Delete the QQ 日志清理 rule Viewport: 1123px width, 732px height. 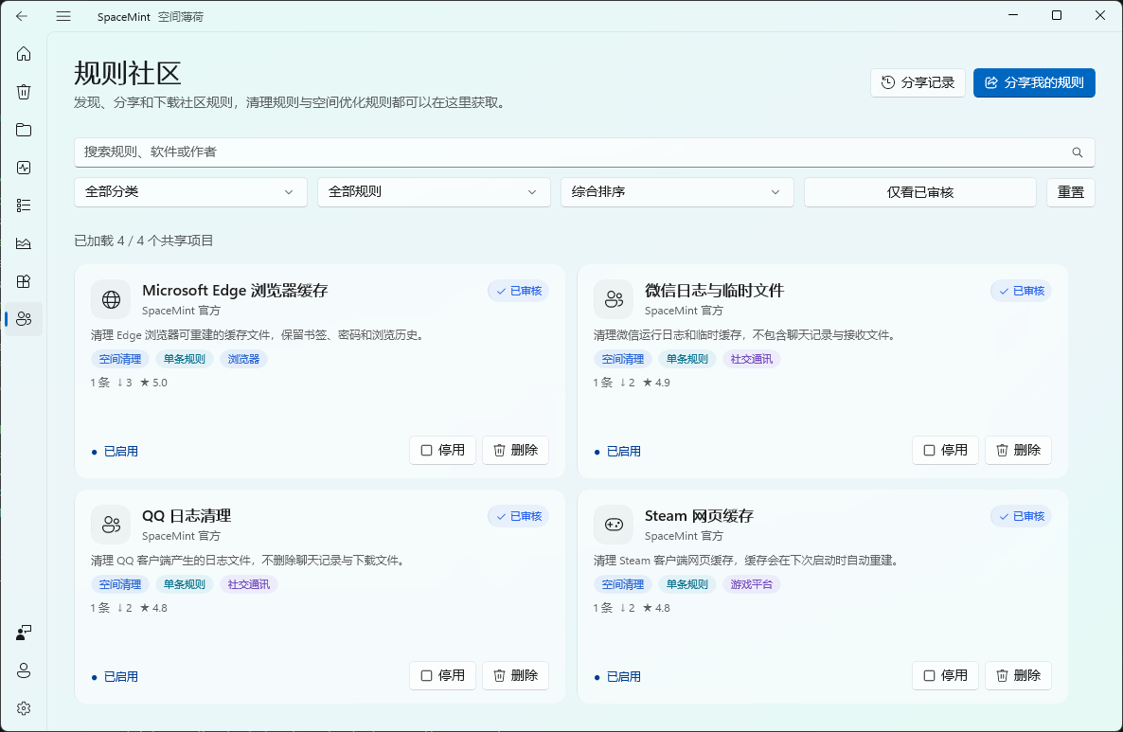pos(516,676)
